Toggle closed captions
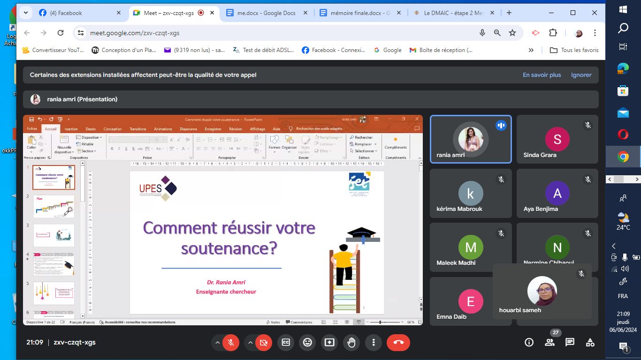This screenshot has width=641, height=360. point(286,342)
